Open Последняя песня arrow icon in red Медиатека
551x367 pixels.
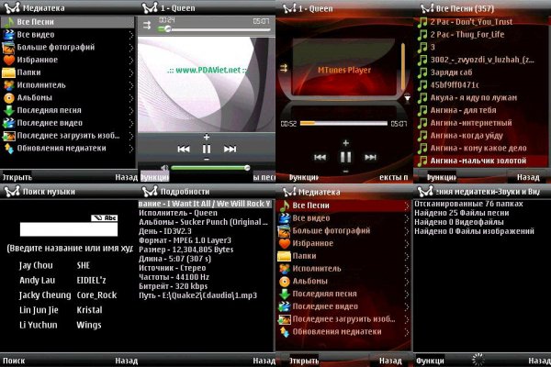(285, 294)
